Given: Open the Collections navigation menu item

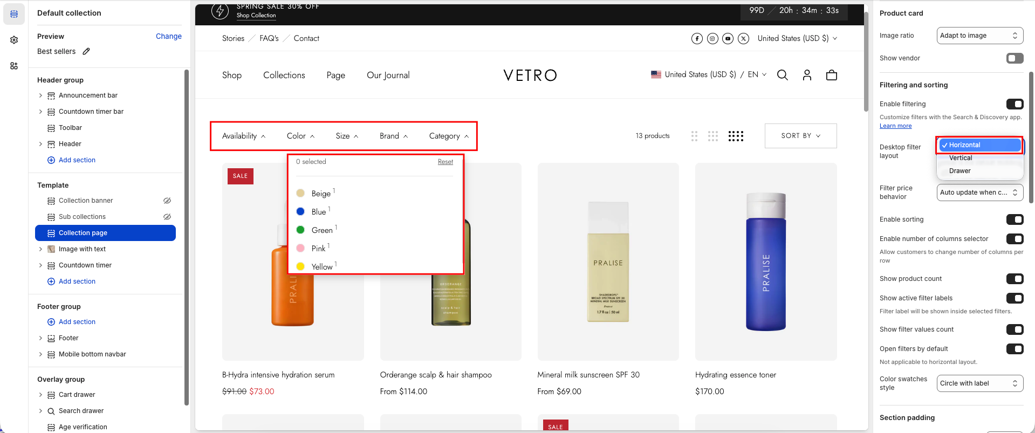Looking at the screenshot, I should point(284,75).
